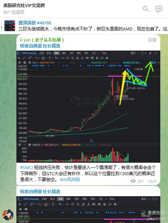This screenshot has width=168, height=223.
Task: Click the fullscreen expand icon on first chart
Action: pos(155,53)
